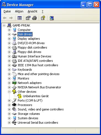Click the Forward arrow toolbar button

(11, 18)
